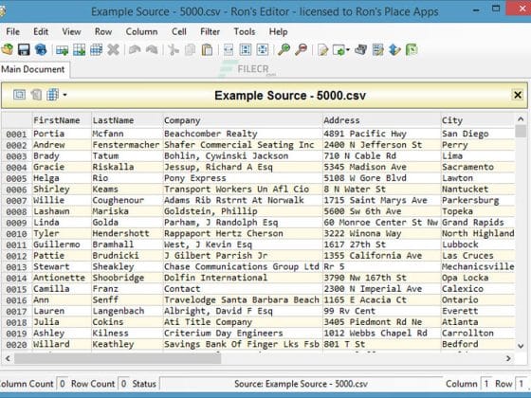Select row header 0010
The image size is (531, 398).
[x=16, y=234]
